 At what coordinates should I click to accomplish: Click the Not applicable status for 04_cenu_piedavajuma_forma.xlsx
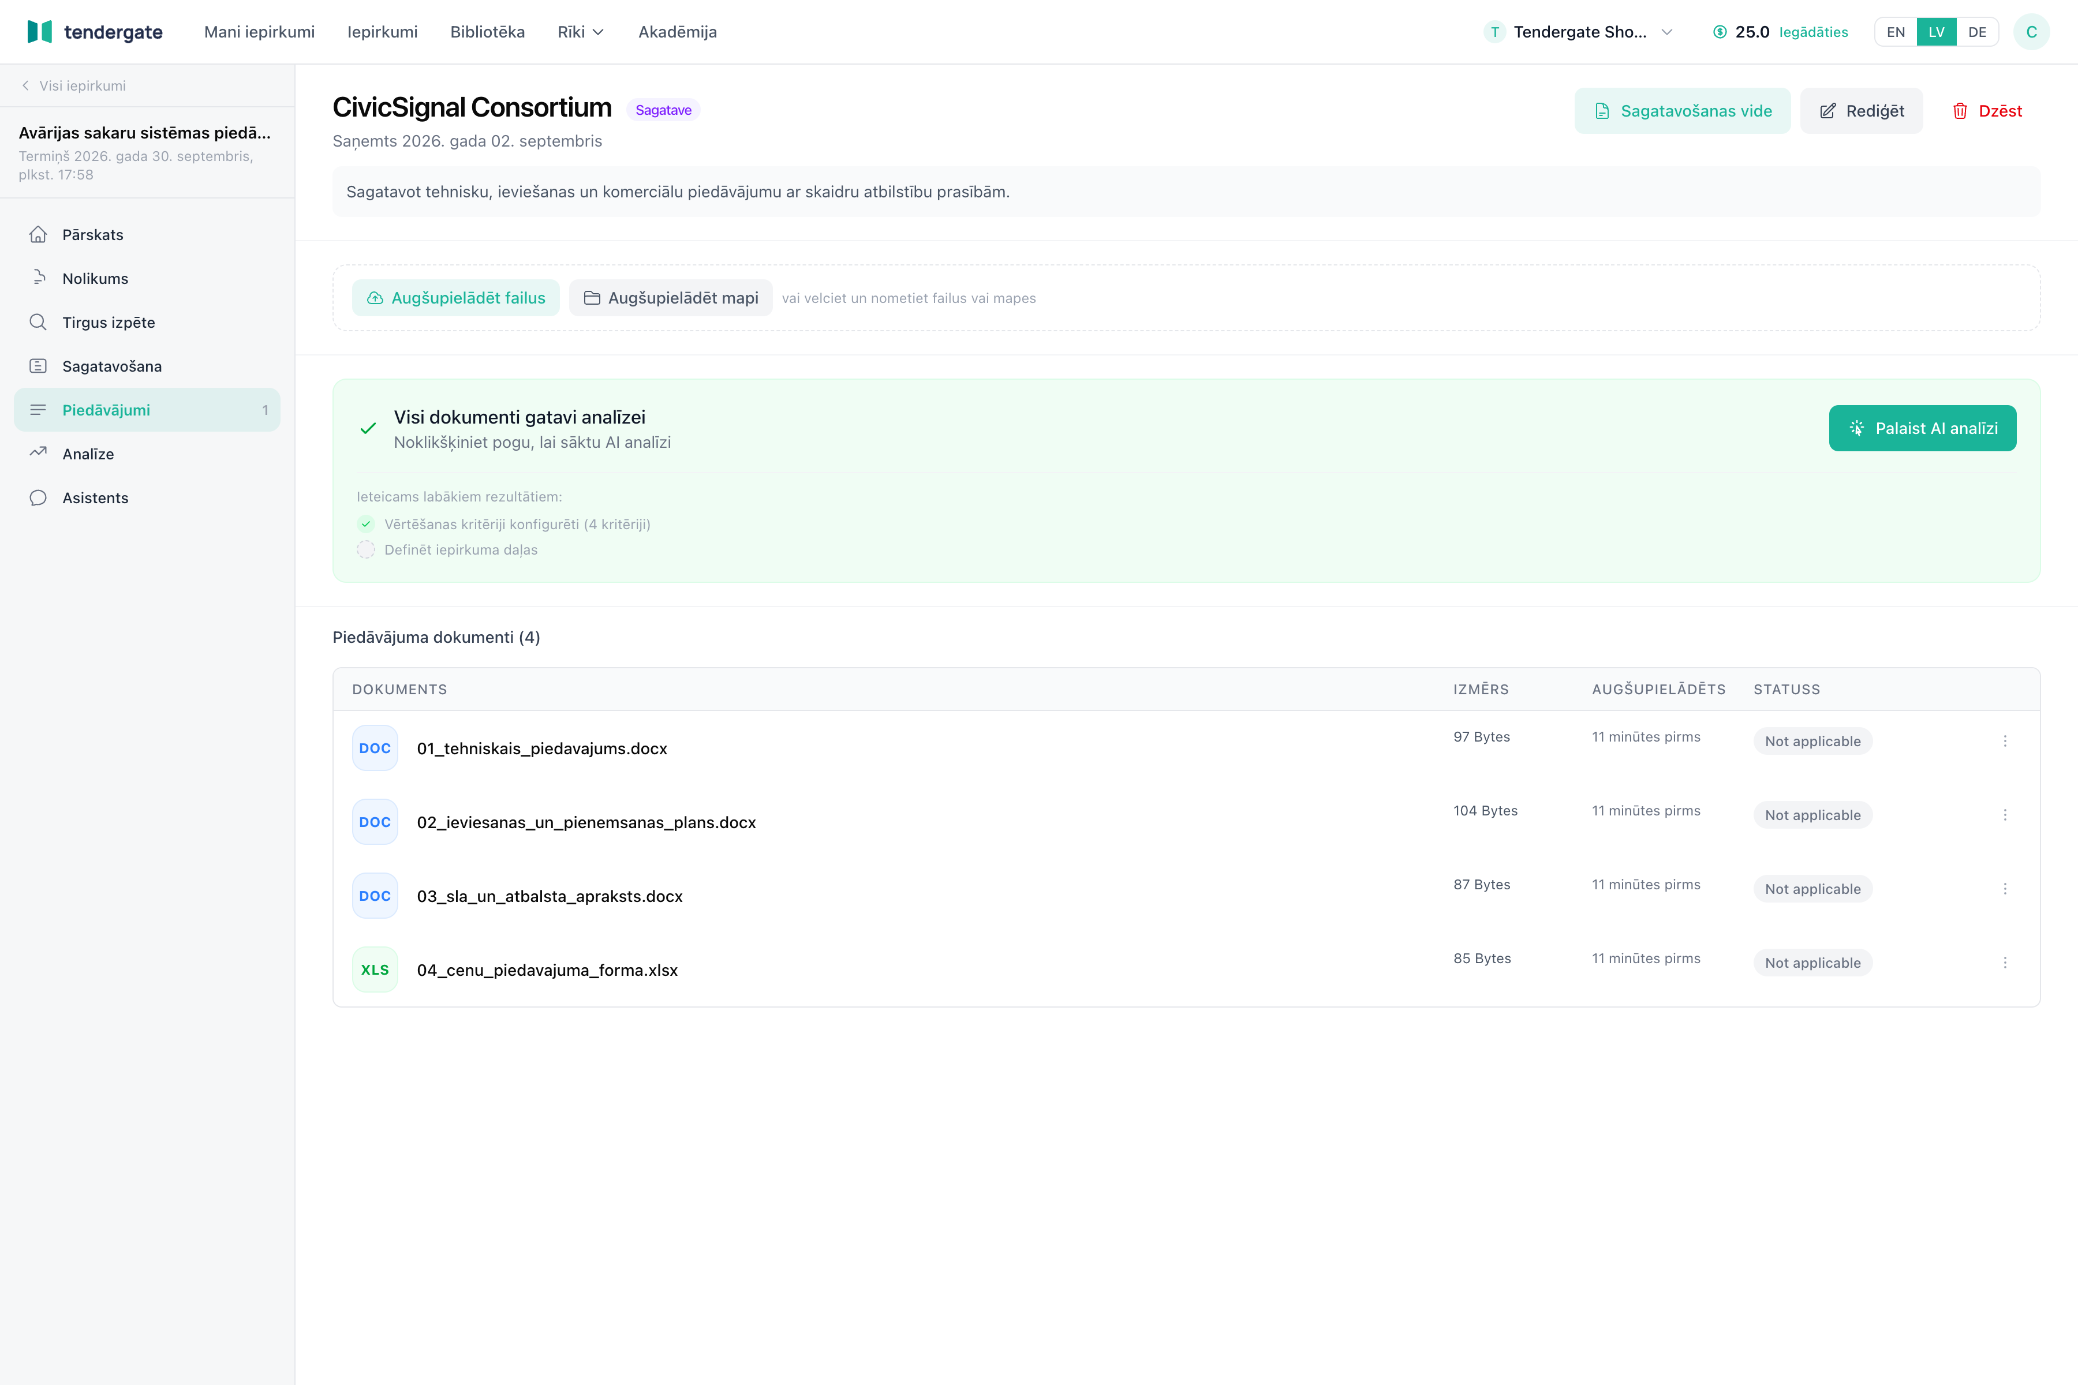pyautogui.click(x=1813, y=963)
